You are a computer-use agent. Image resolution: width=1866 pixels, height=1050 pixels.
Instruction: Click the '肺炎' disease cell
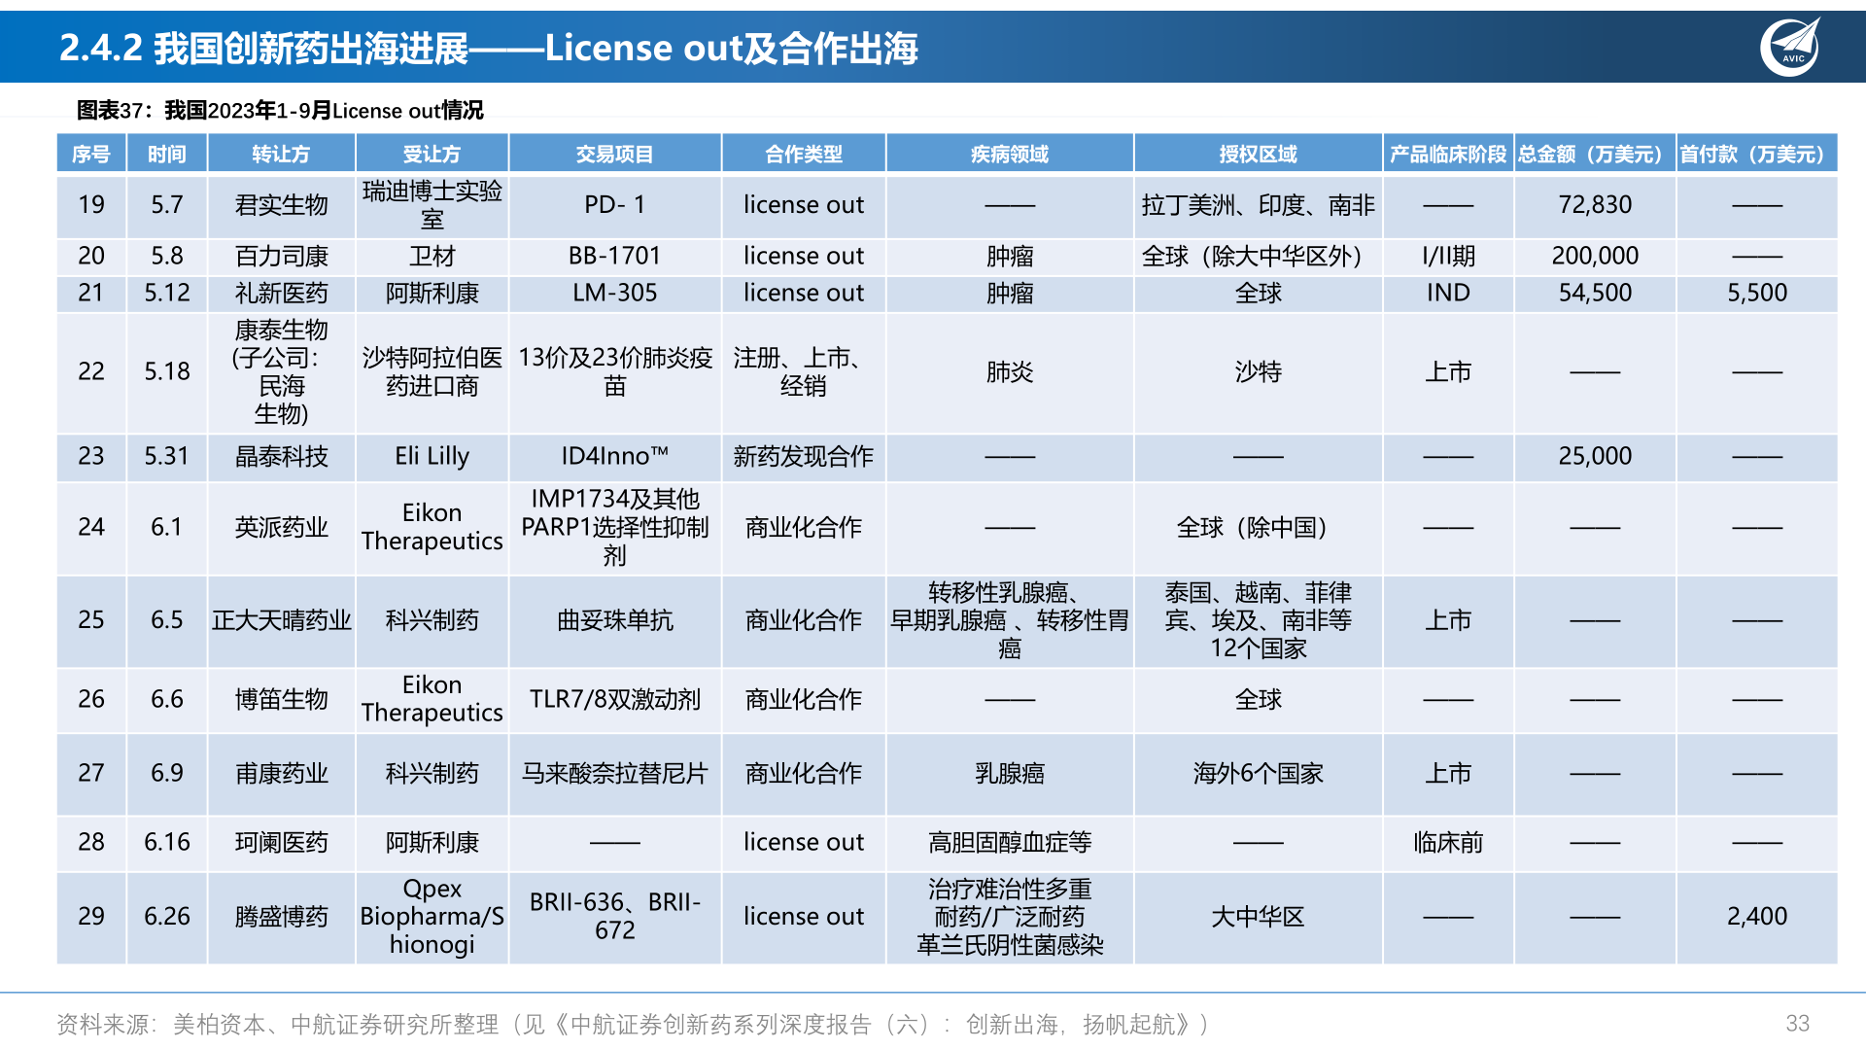(1010, 371)
